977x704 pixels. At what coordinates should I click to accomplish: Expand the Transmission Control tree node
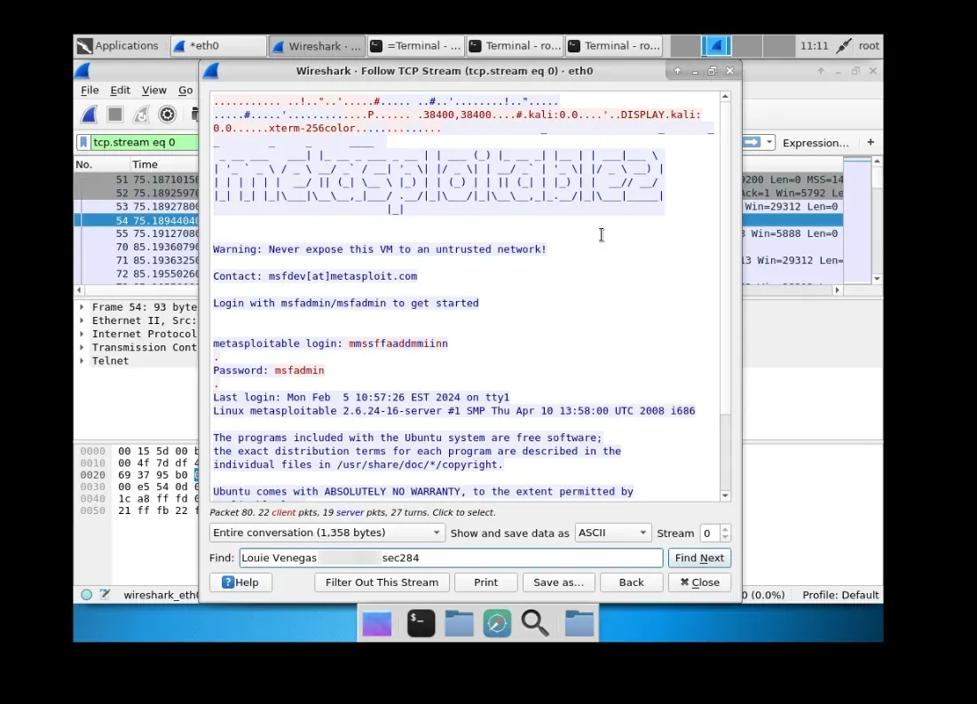(82, 347)
